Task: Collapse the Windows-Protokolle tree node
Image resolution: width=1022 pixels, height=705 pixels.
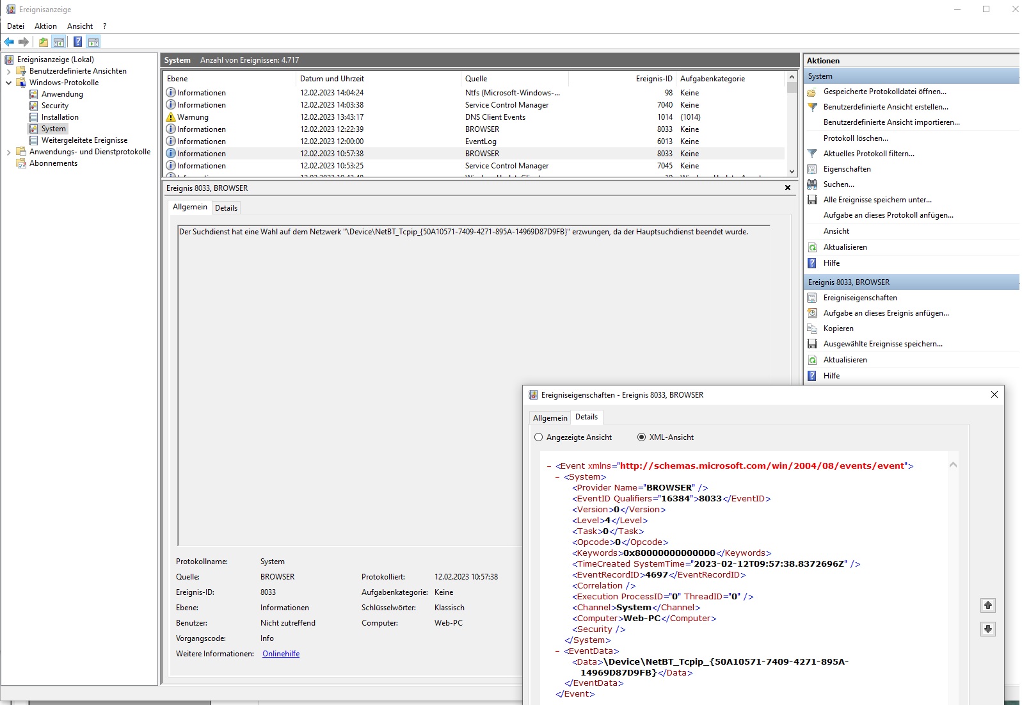Action: [x=8, y=83]
